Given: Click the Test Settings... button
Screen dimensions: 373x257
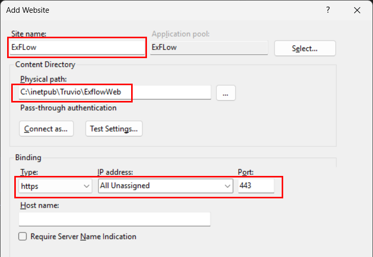Looking at the screenshot, I should point(114,129).
